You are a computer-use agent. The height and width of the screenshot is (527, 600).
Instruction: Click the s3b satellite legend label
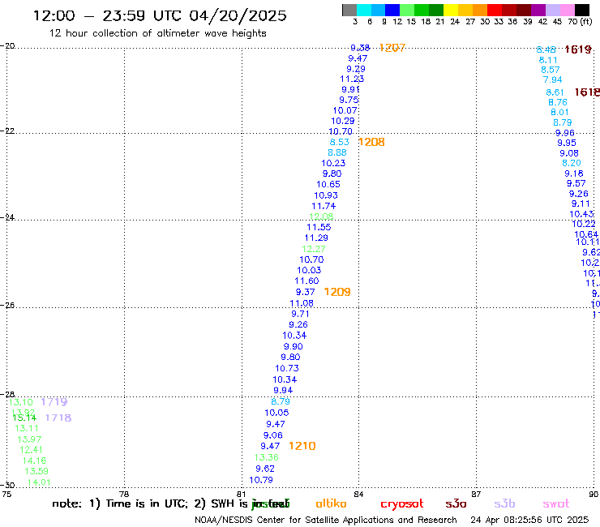click(504, 503)
